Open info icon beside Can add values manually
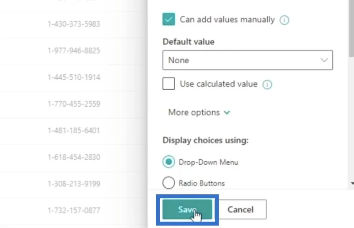The width and height of the screenshot is (354, 228). pos(284,20)
